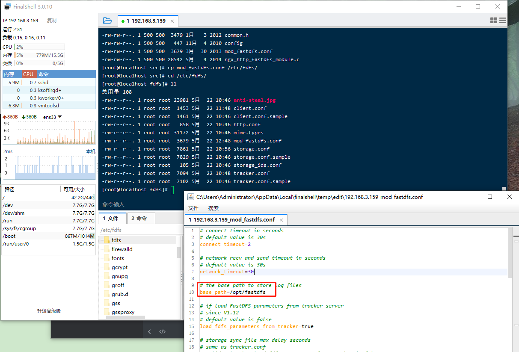Switch to the grid layout view icon
The width and height of the screenshot is (519, 352).
tap(493, 21)
